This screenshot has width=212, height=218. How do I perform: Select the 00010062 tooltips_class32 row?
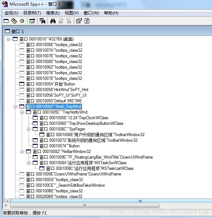[54, 67]
